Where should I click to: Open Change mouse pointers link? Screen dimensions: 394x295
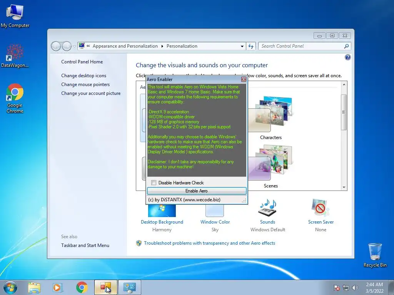pyautogui.click(x=85, y=84)
